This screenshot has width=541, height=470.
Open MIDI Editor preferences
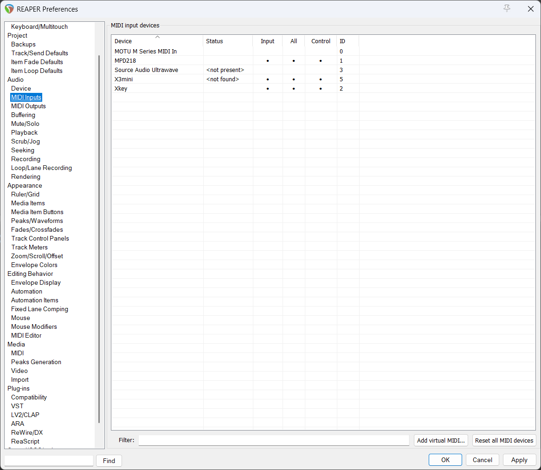(26, 336)
